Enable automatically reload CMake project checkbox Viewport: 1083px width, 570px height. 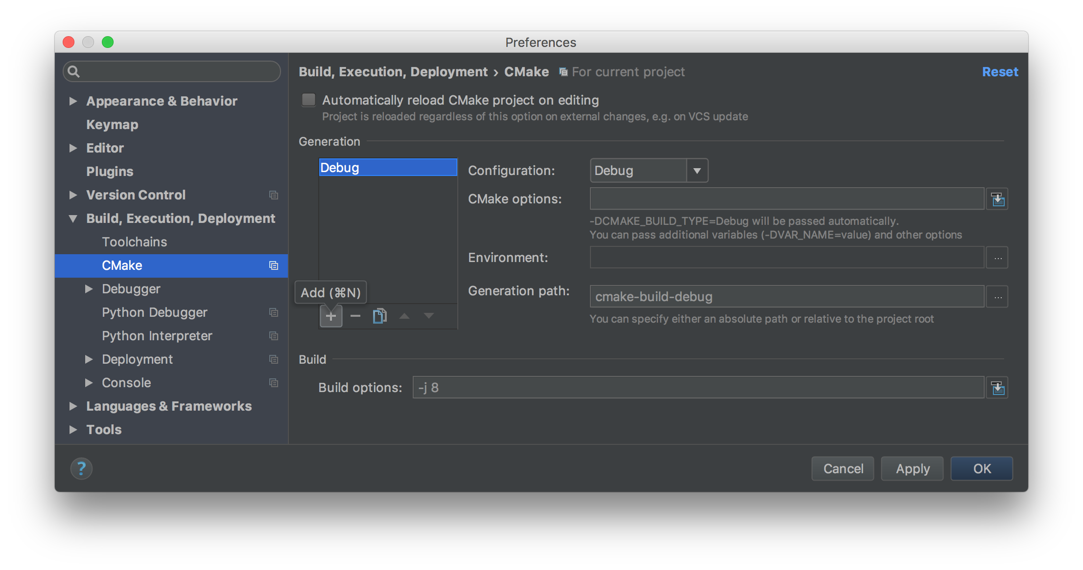click(308, 100)
